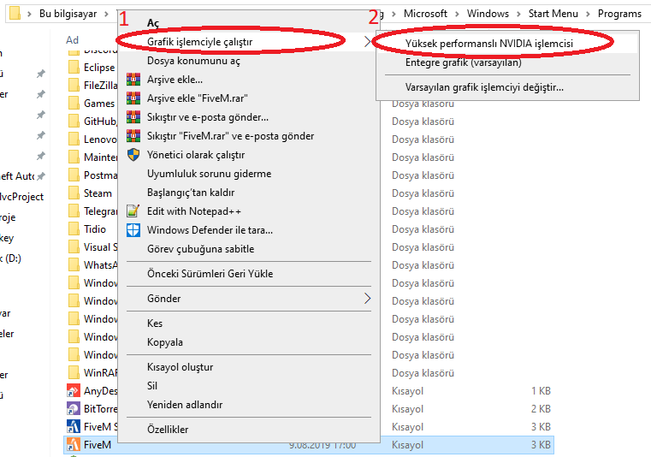This screenshot has width=651, height=457.
Task: Click the Notepad++ icon in the context menu
Action: [x=133, y=211]
